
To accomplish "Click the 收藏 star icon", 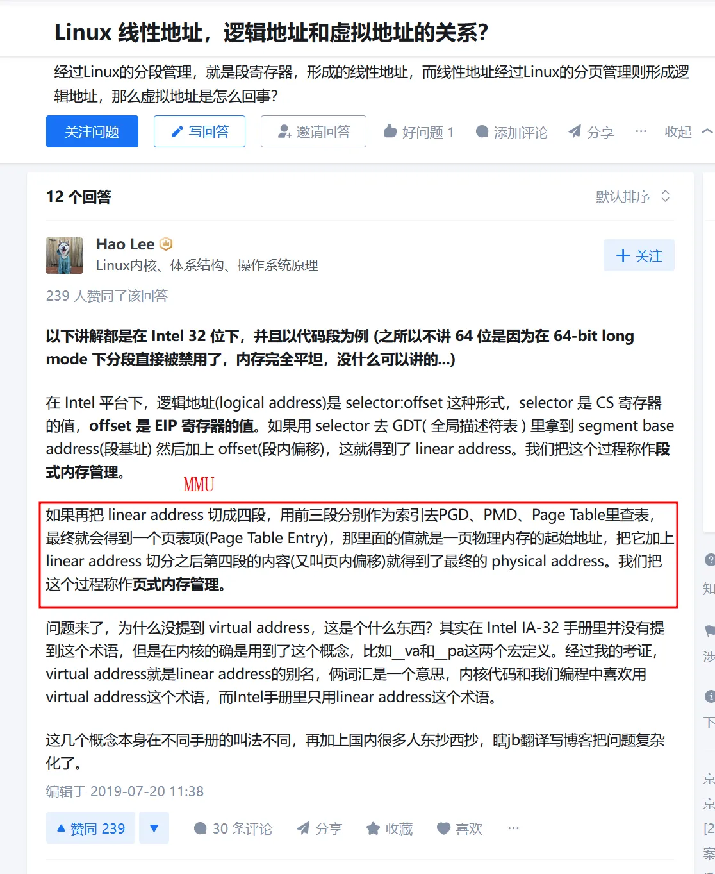I will tap(373, 828).
